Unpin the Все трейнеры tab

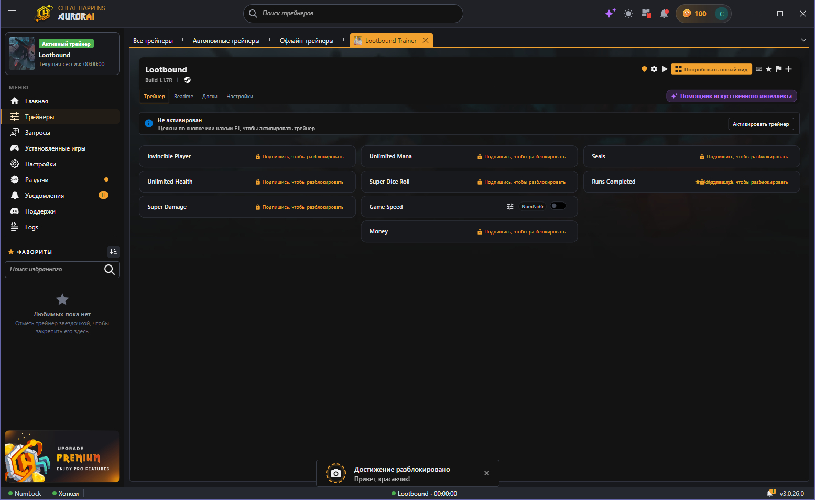(182, 40)
